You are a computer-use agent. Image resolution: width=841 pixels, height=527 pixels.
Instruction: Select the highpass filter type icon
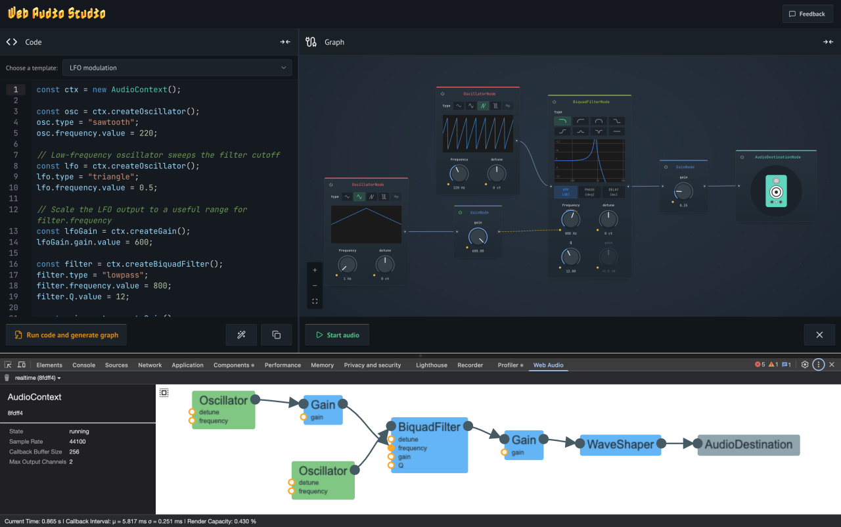(x=581, y=121)
